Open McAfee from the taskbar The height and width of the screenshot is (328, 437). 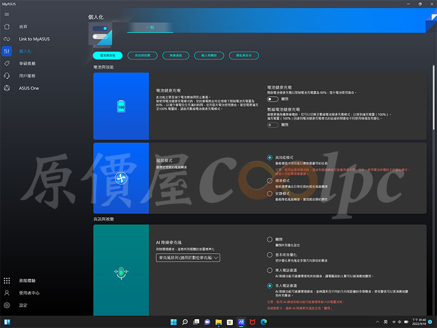click(252, 322)
